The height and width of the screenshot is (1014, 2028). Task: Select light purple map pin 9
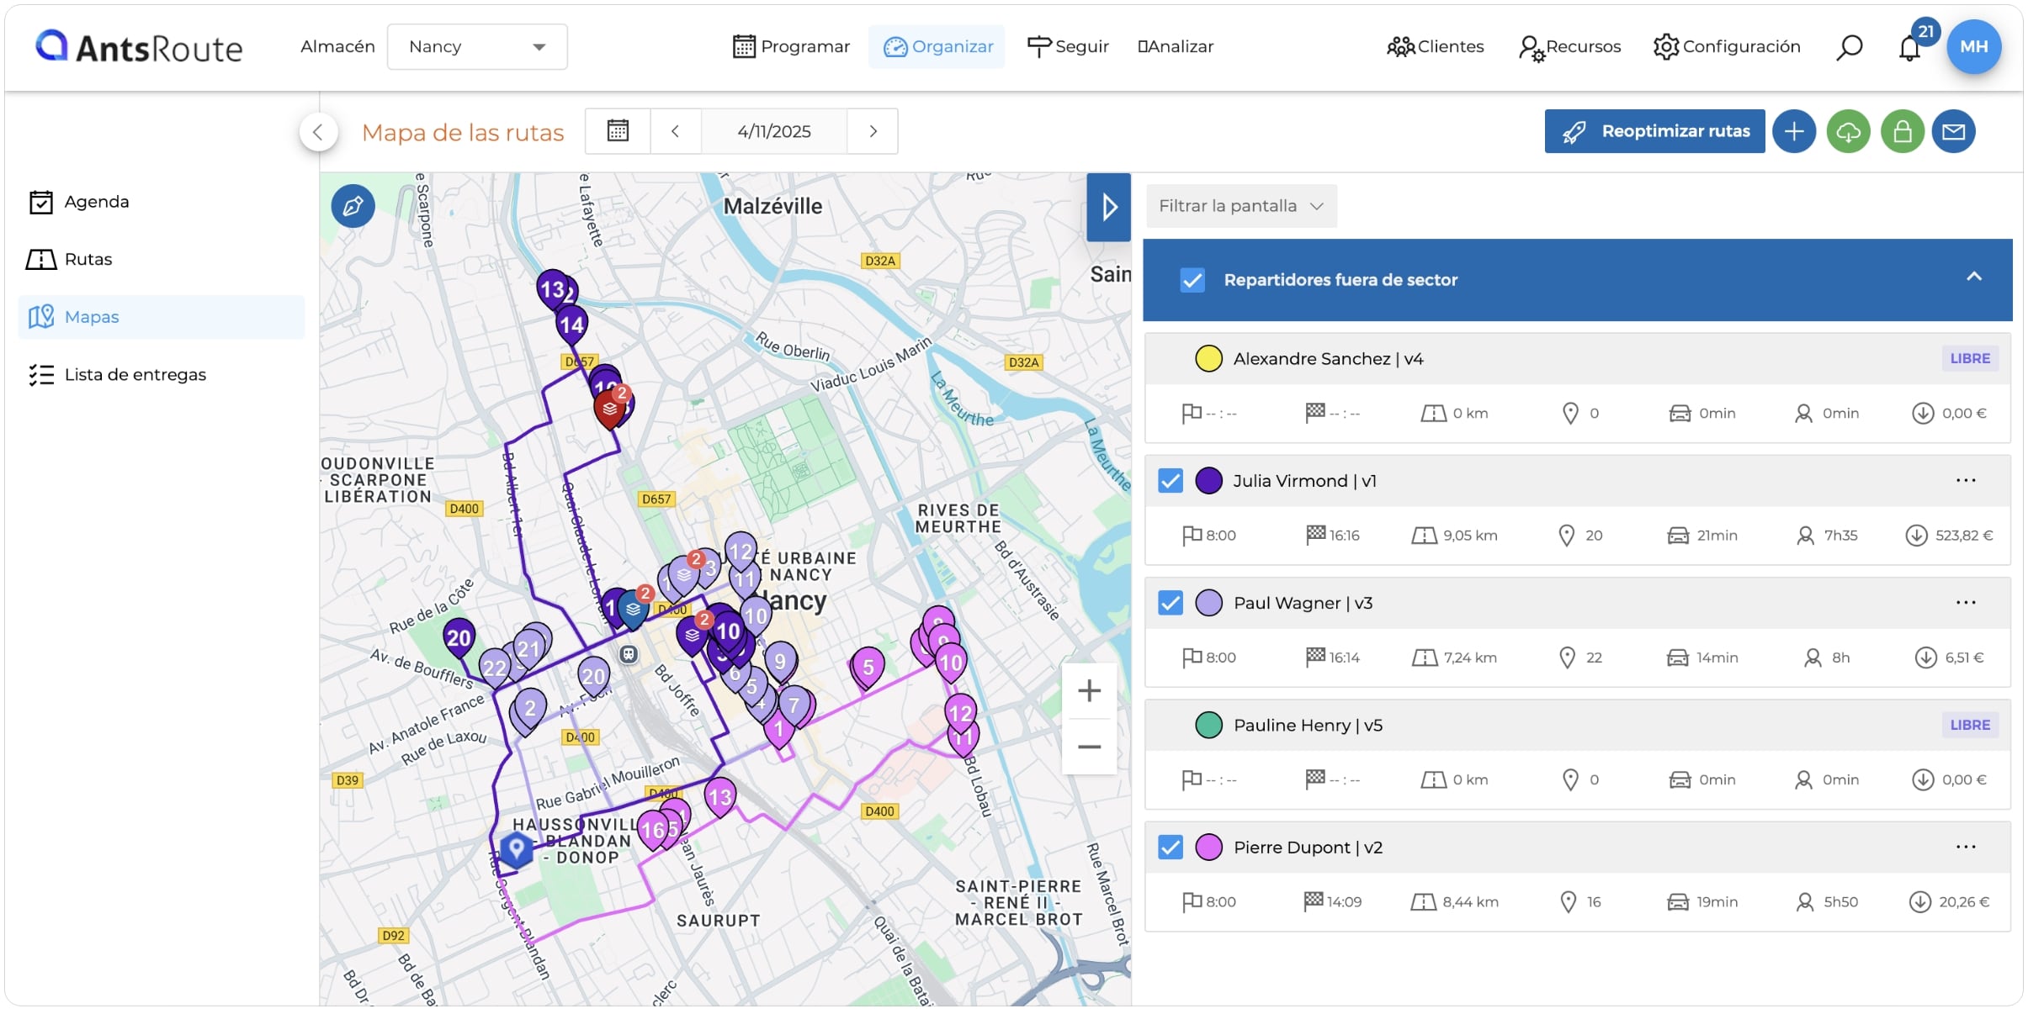[x=780, y=662]
